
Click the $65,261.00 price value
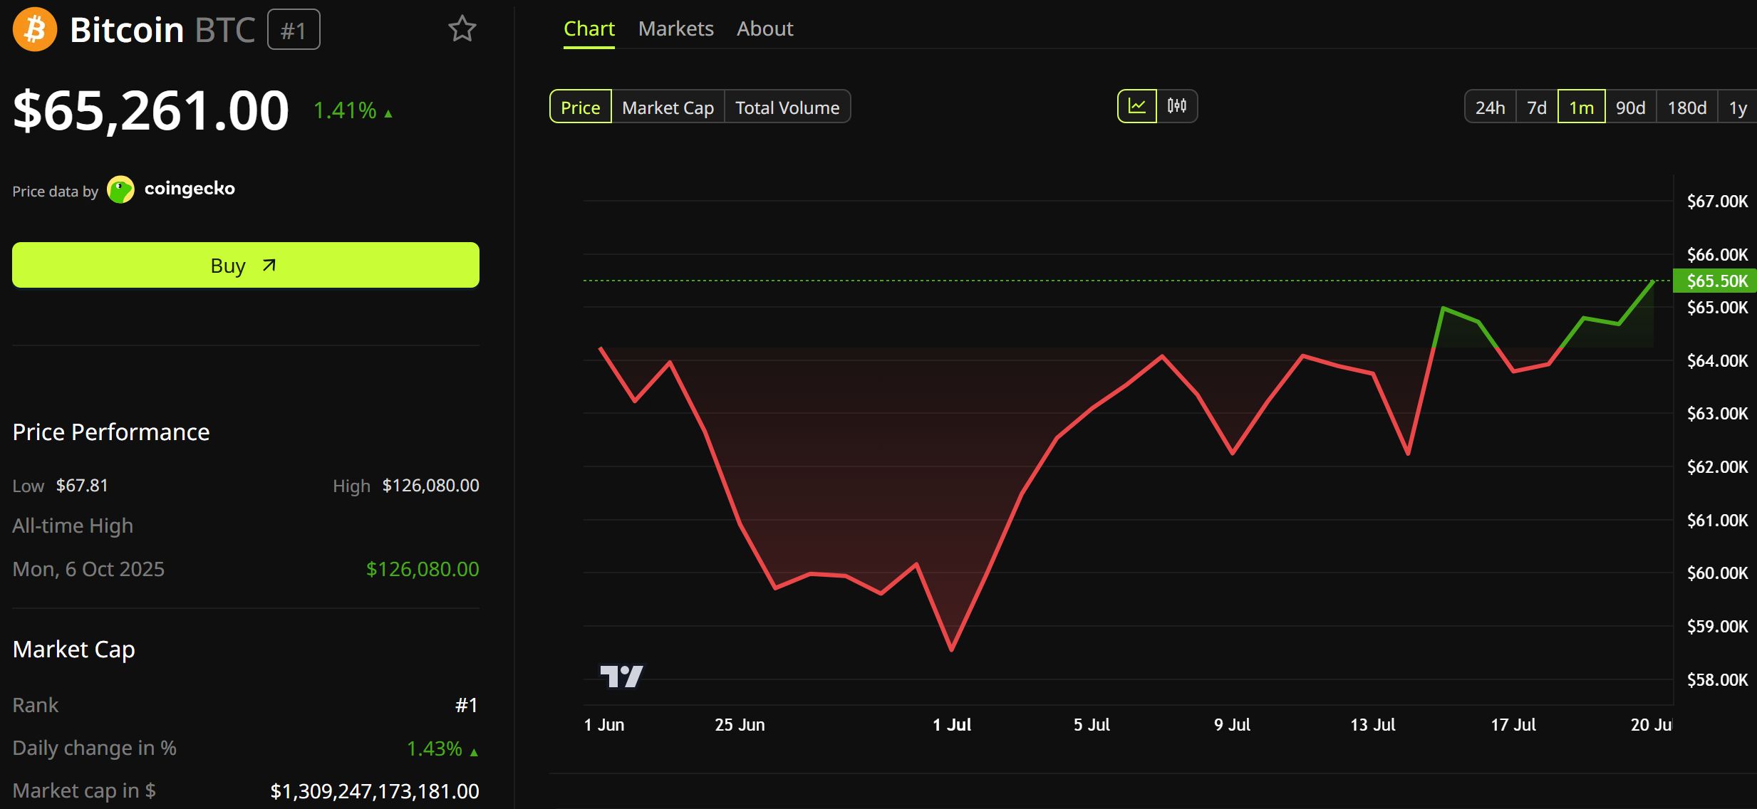151,110
